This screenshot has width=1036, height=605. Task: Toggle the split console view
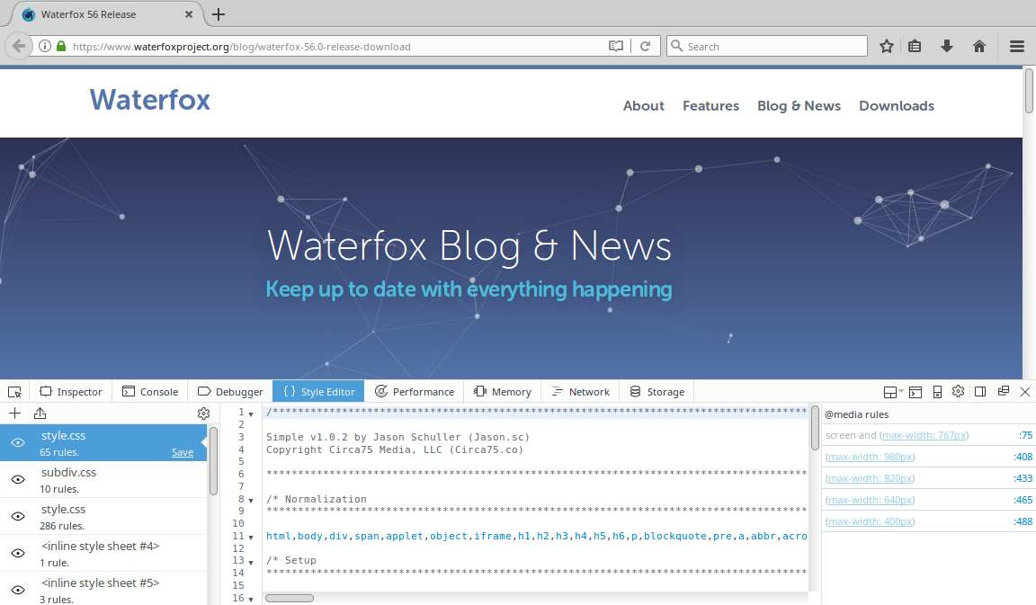915,391
